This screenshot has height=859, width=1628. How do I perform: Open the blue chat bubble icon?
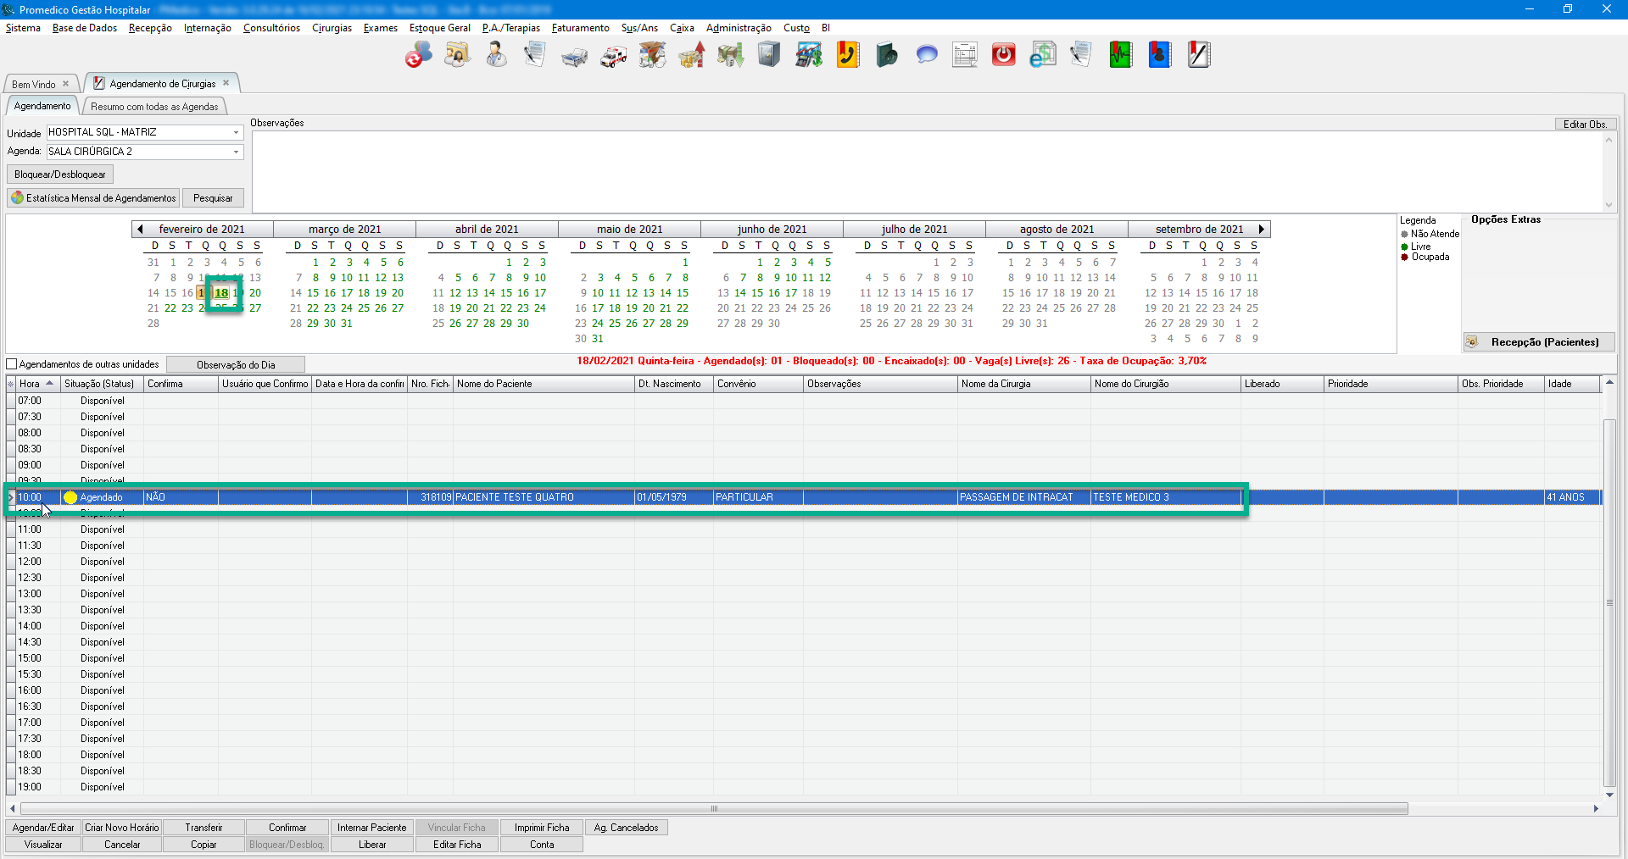(926, 56)
